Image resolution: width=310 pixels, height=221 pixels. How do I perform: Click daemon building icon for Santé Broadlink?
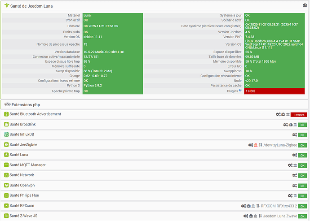pyautogui.click(x=295, y=125)
